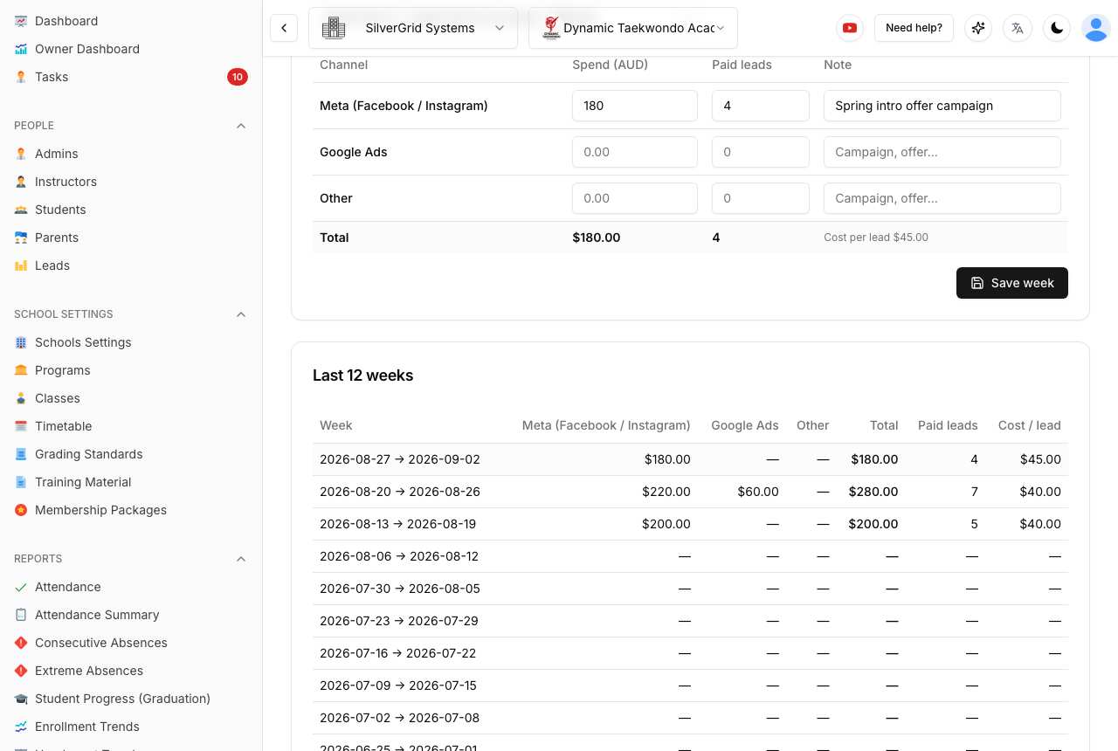Screen dimensions: 1118x751
Task: Click the Owner Dashboard sidebar icon
Action: (21, 49)
